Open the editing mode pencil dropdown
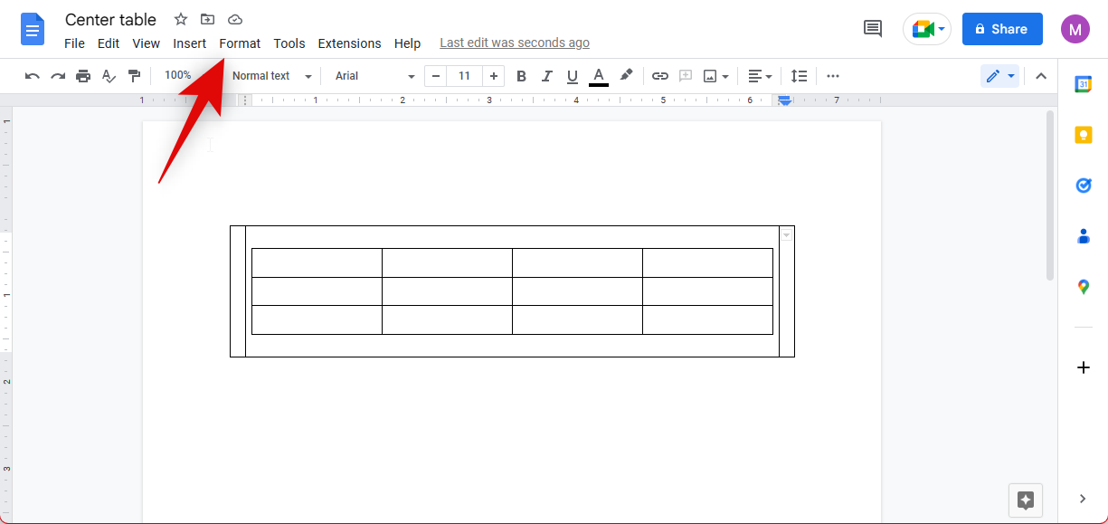The height and width of the screenshot is (524, 1108). tap(999, 76)
